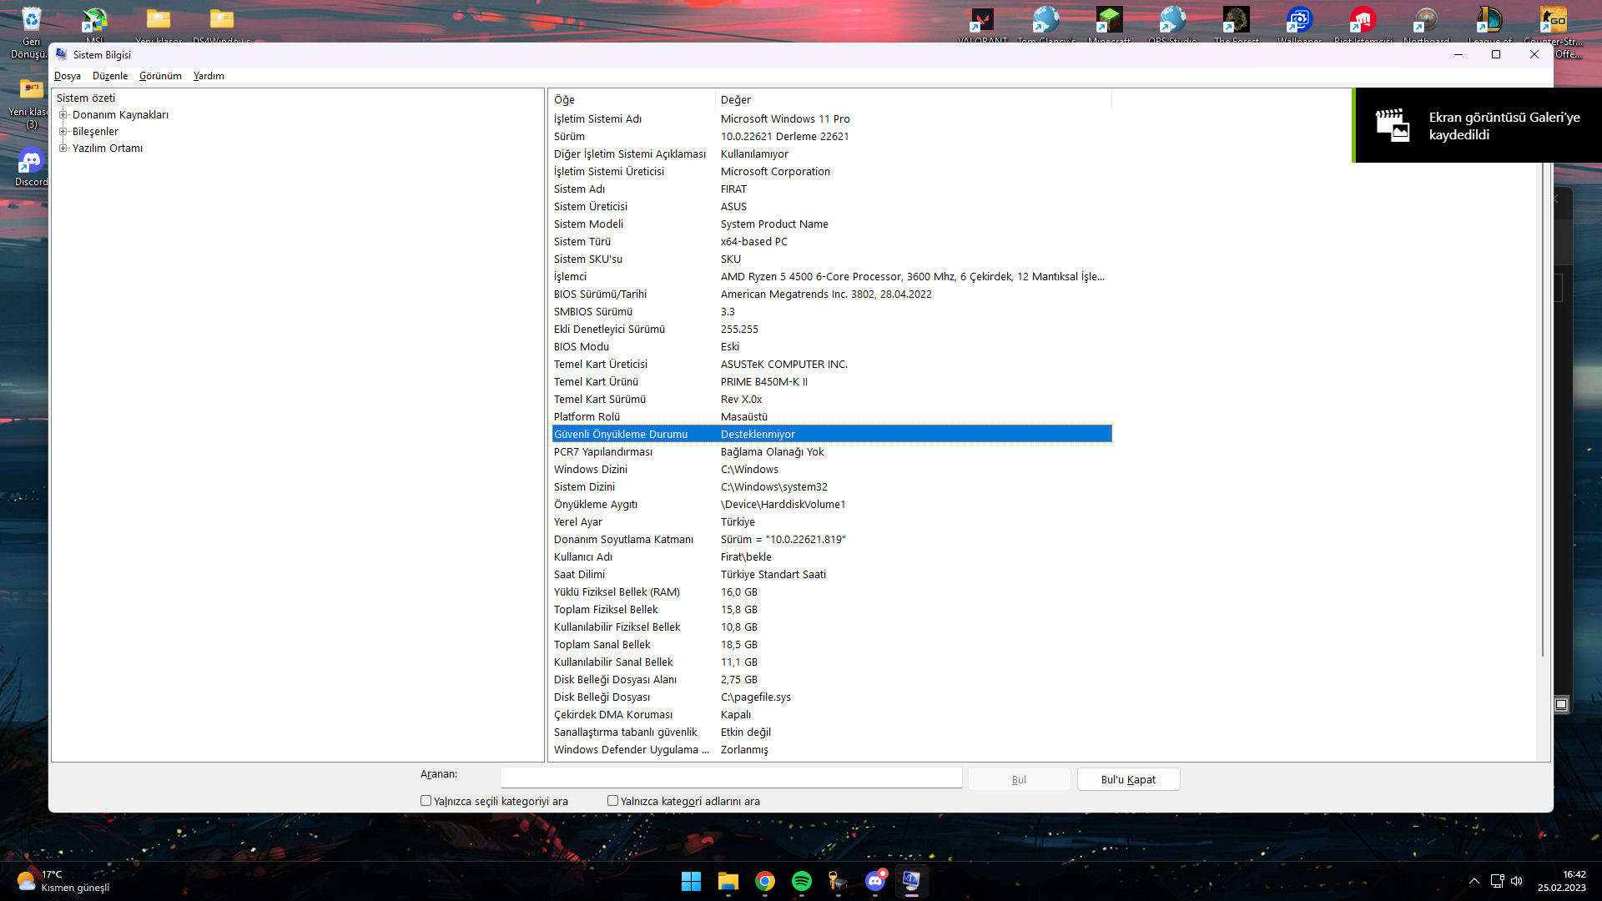The image size is (1602, 901).
Task: Select the Kullanıcı Adı row
Action: pyautogui.click(x=832, y=557)
